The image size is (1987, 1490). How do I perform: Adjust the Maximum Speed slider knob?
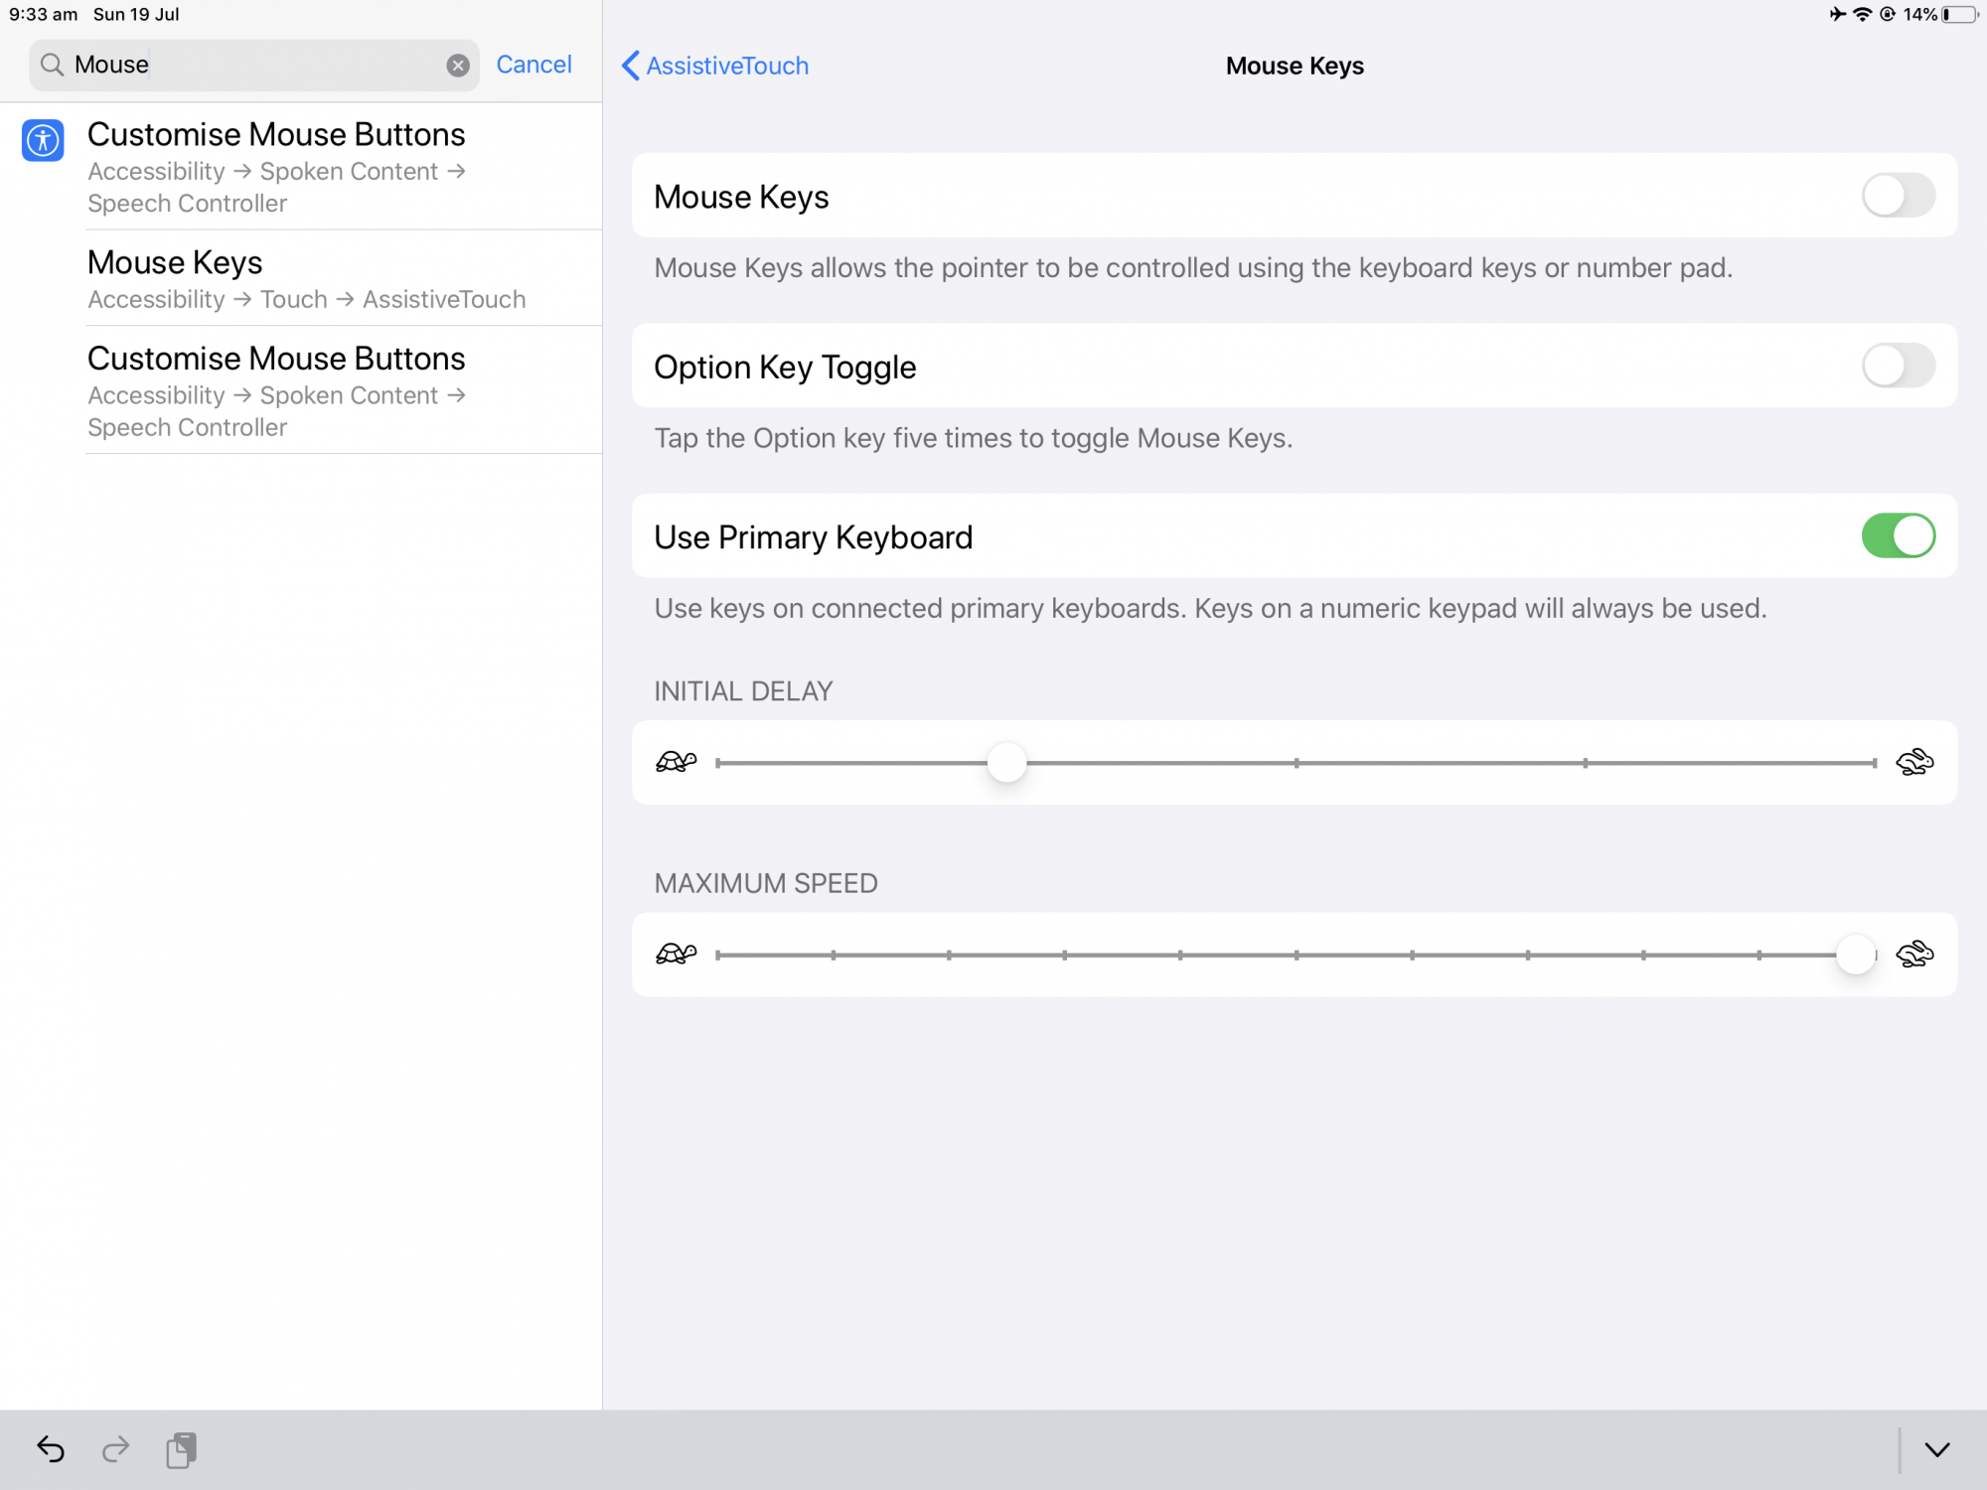click(1855, 954)
